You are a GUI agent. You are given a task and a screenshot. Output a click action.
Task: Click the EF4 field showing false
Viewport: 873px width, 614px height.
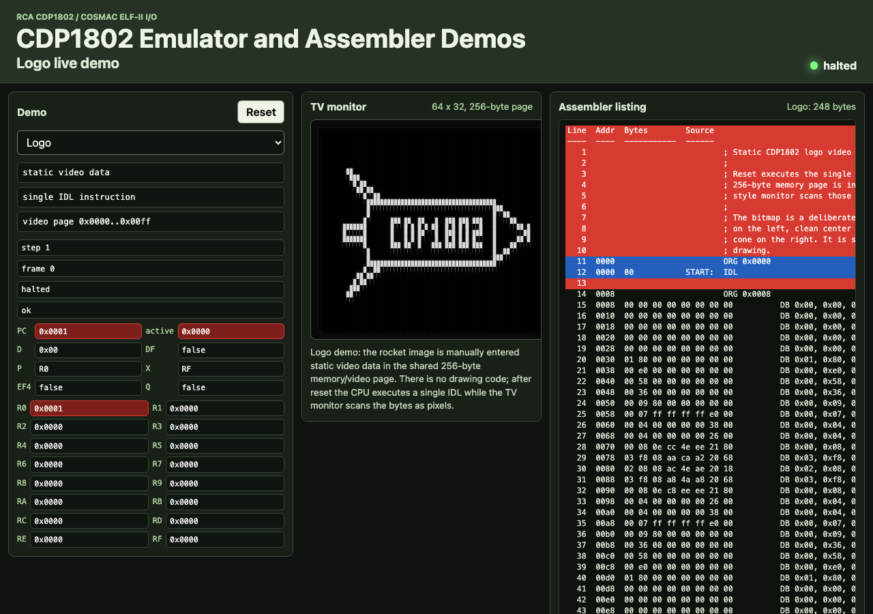pos(88,388)
